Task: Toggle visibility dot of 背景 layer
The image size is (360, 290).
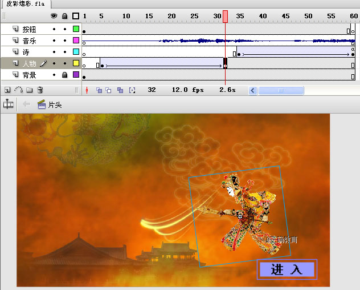Action: 54,75
